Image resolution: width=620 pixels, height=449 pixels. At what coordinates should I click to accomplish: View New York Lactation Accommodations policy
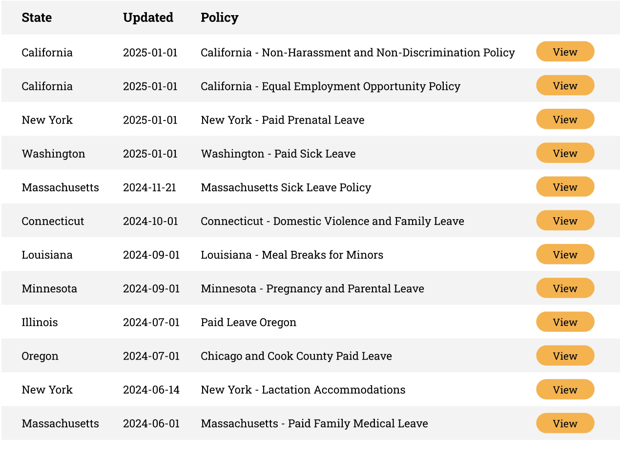[x=565, y=389]
